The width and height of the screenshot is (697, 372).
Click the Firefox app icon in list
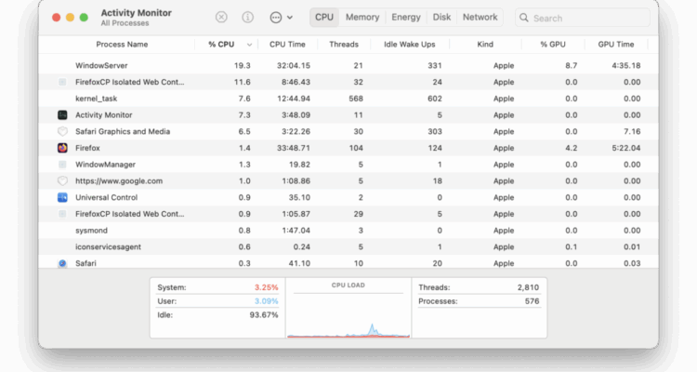tap(62, 148)
